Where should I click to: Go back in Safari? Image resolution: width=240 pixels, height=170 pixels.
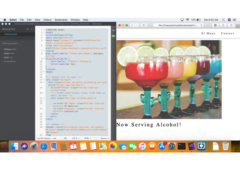[132, 25]
